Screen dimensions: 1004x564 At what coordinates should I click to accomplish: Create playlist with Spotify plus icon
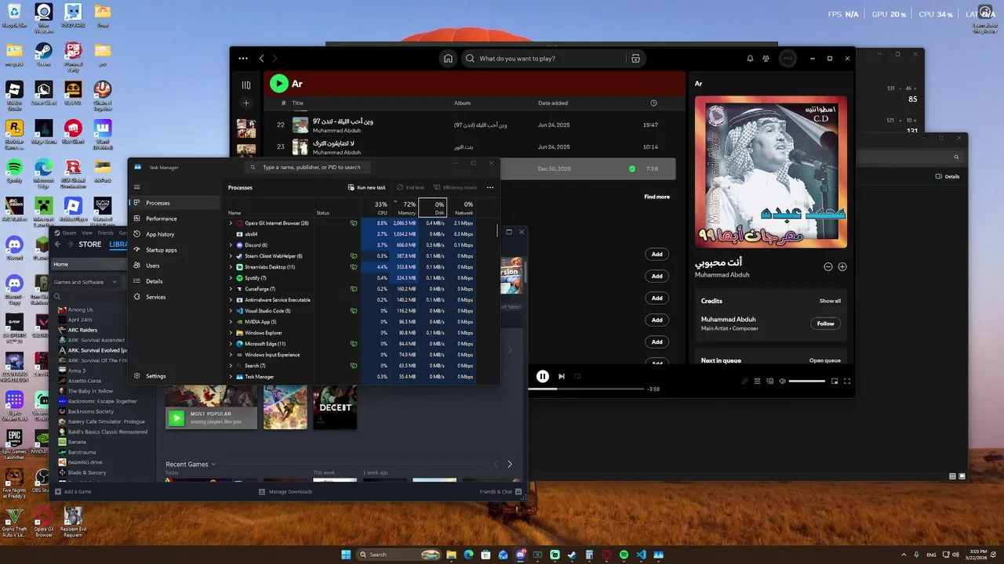click(246, 103)
